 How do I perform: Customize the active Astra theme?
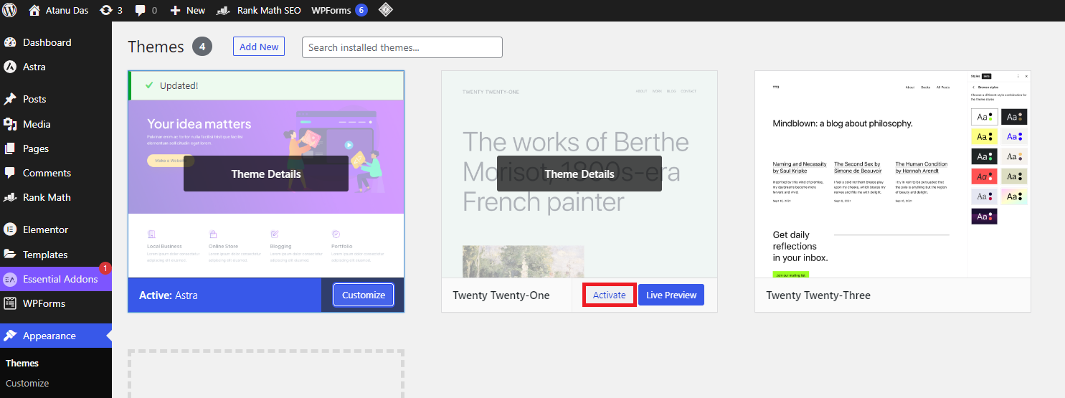364,295
